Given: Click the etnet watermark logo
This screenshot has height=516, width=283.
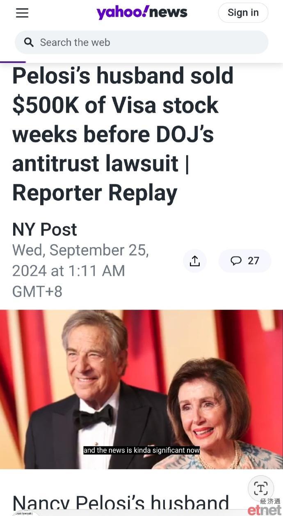Looking at the screenshot, I should click(265, 507).
